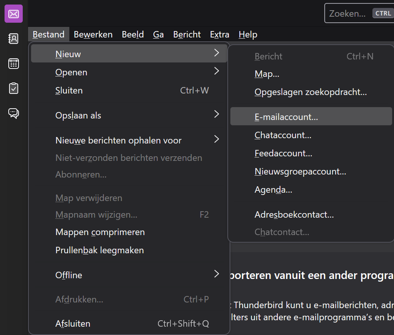
Task: Select E-mailaccount... from the Nieuw submenu
Action: (x=286, y=117)
